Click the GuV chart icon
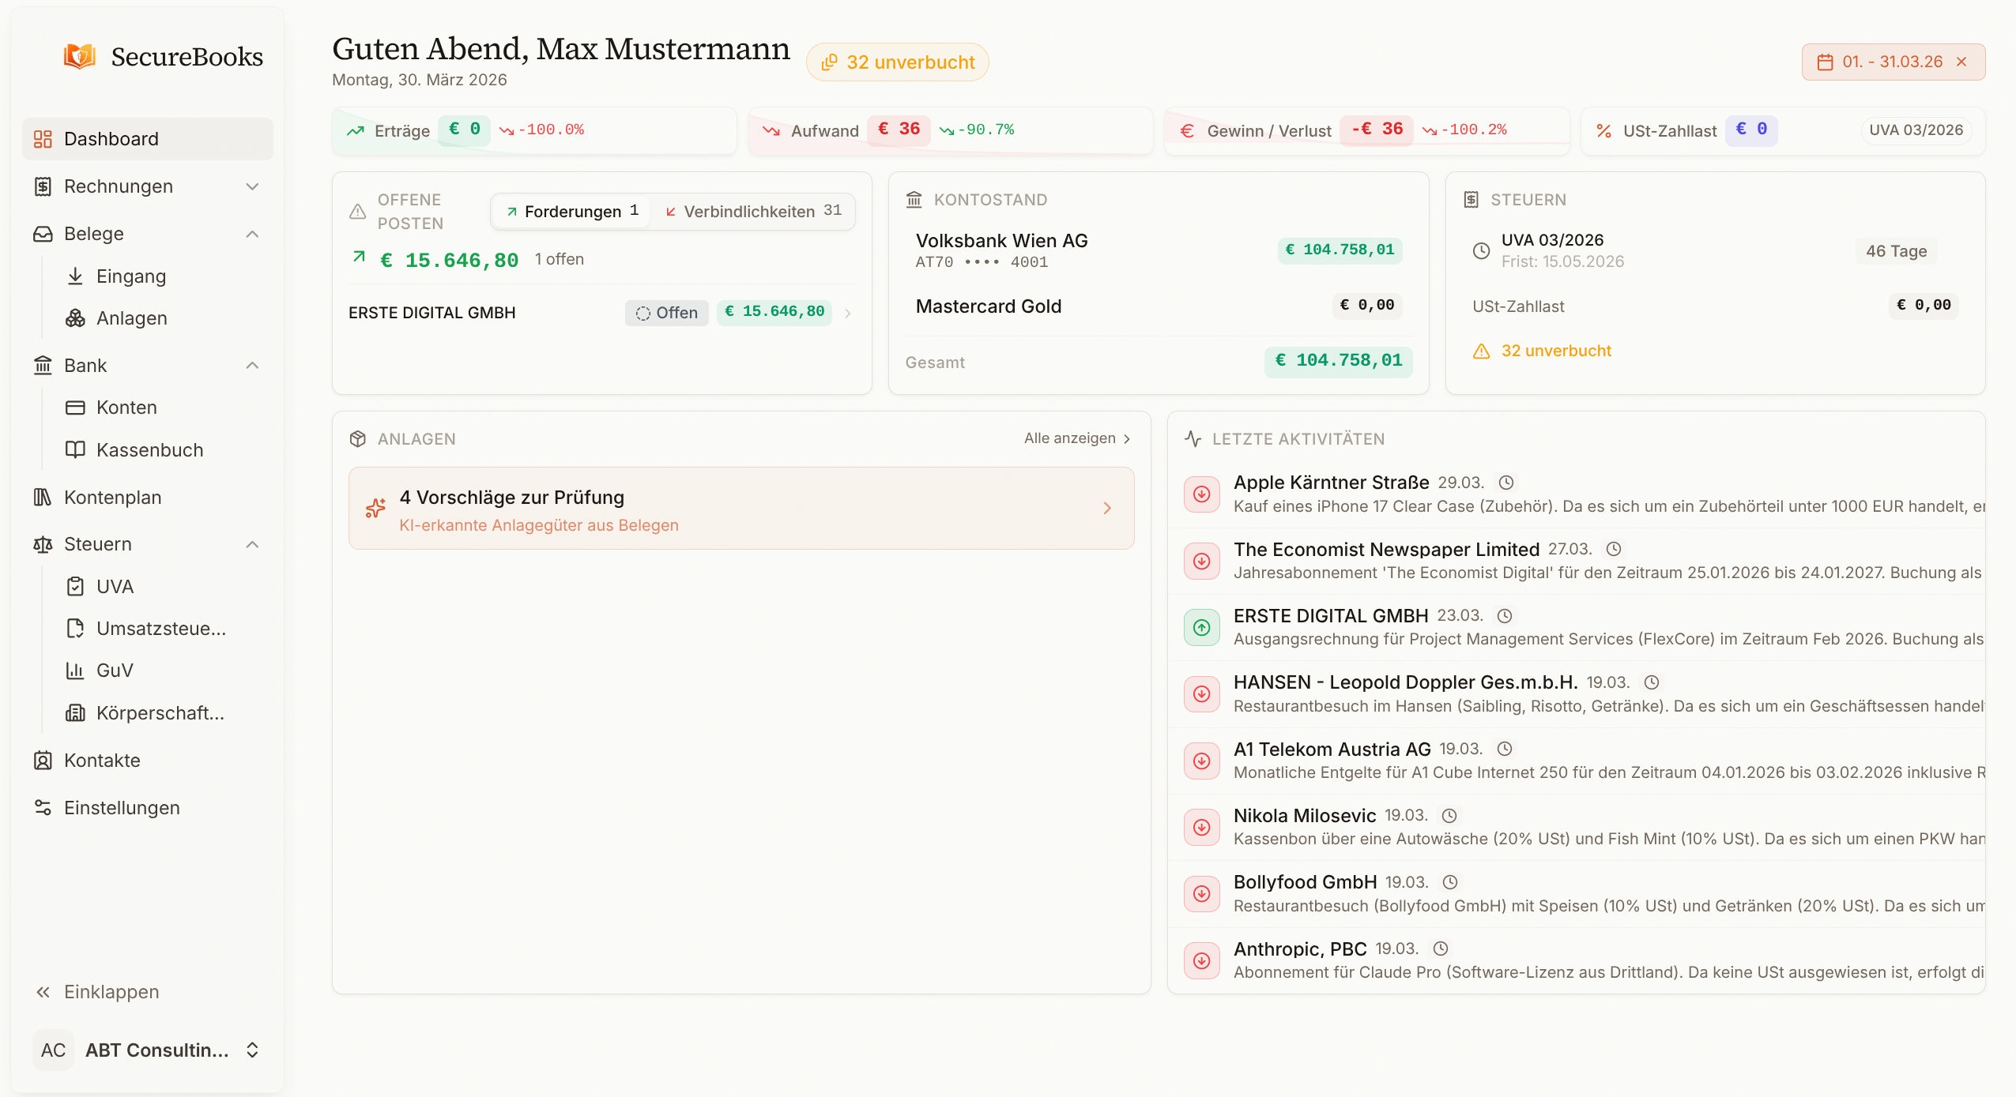2016x1097 pixels. point(75,671)
